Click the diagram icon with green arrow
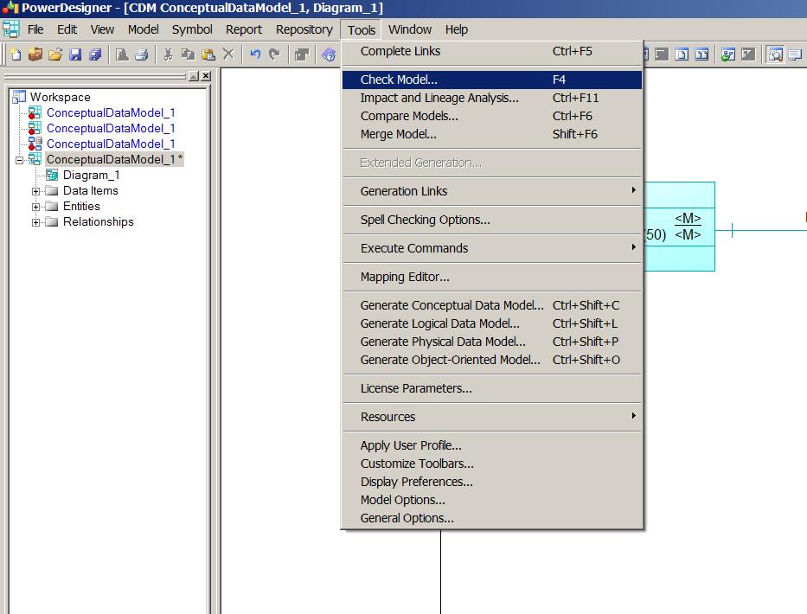Image resolution: width=807 pixels, height=614 pixels. pyautogui.click(x=727, y=54)
